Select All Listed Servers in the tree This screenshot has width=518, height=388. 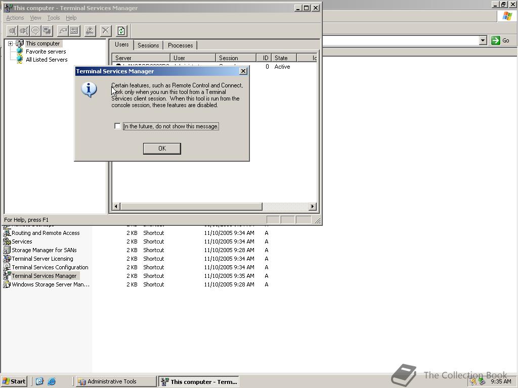(47, 60)
